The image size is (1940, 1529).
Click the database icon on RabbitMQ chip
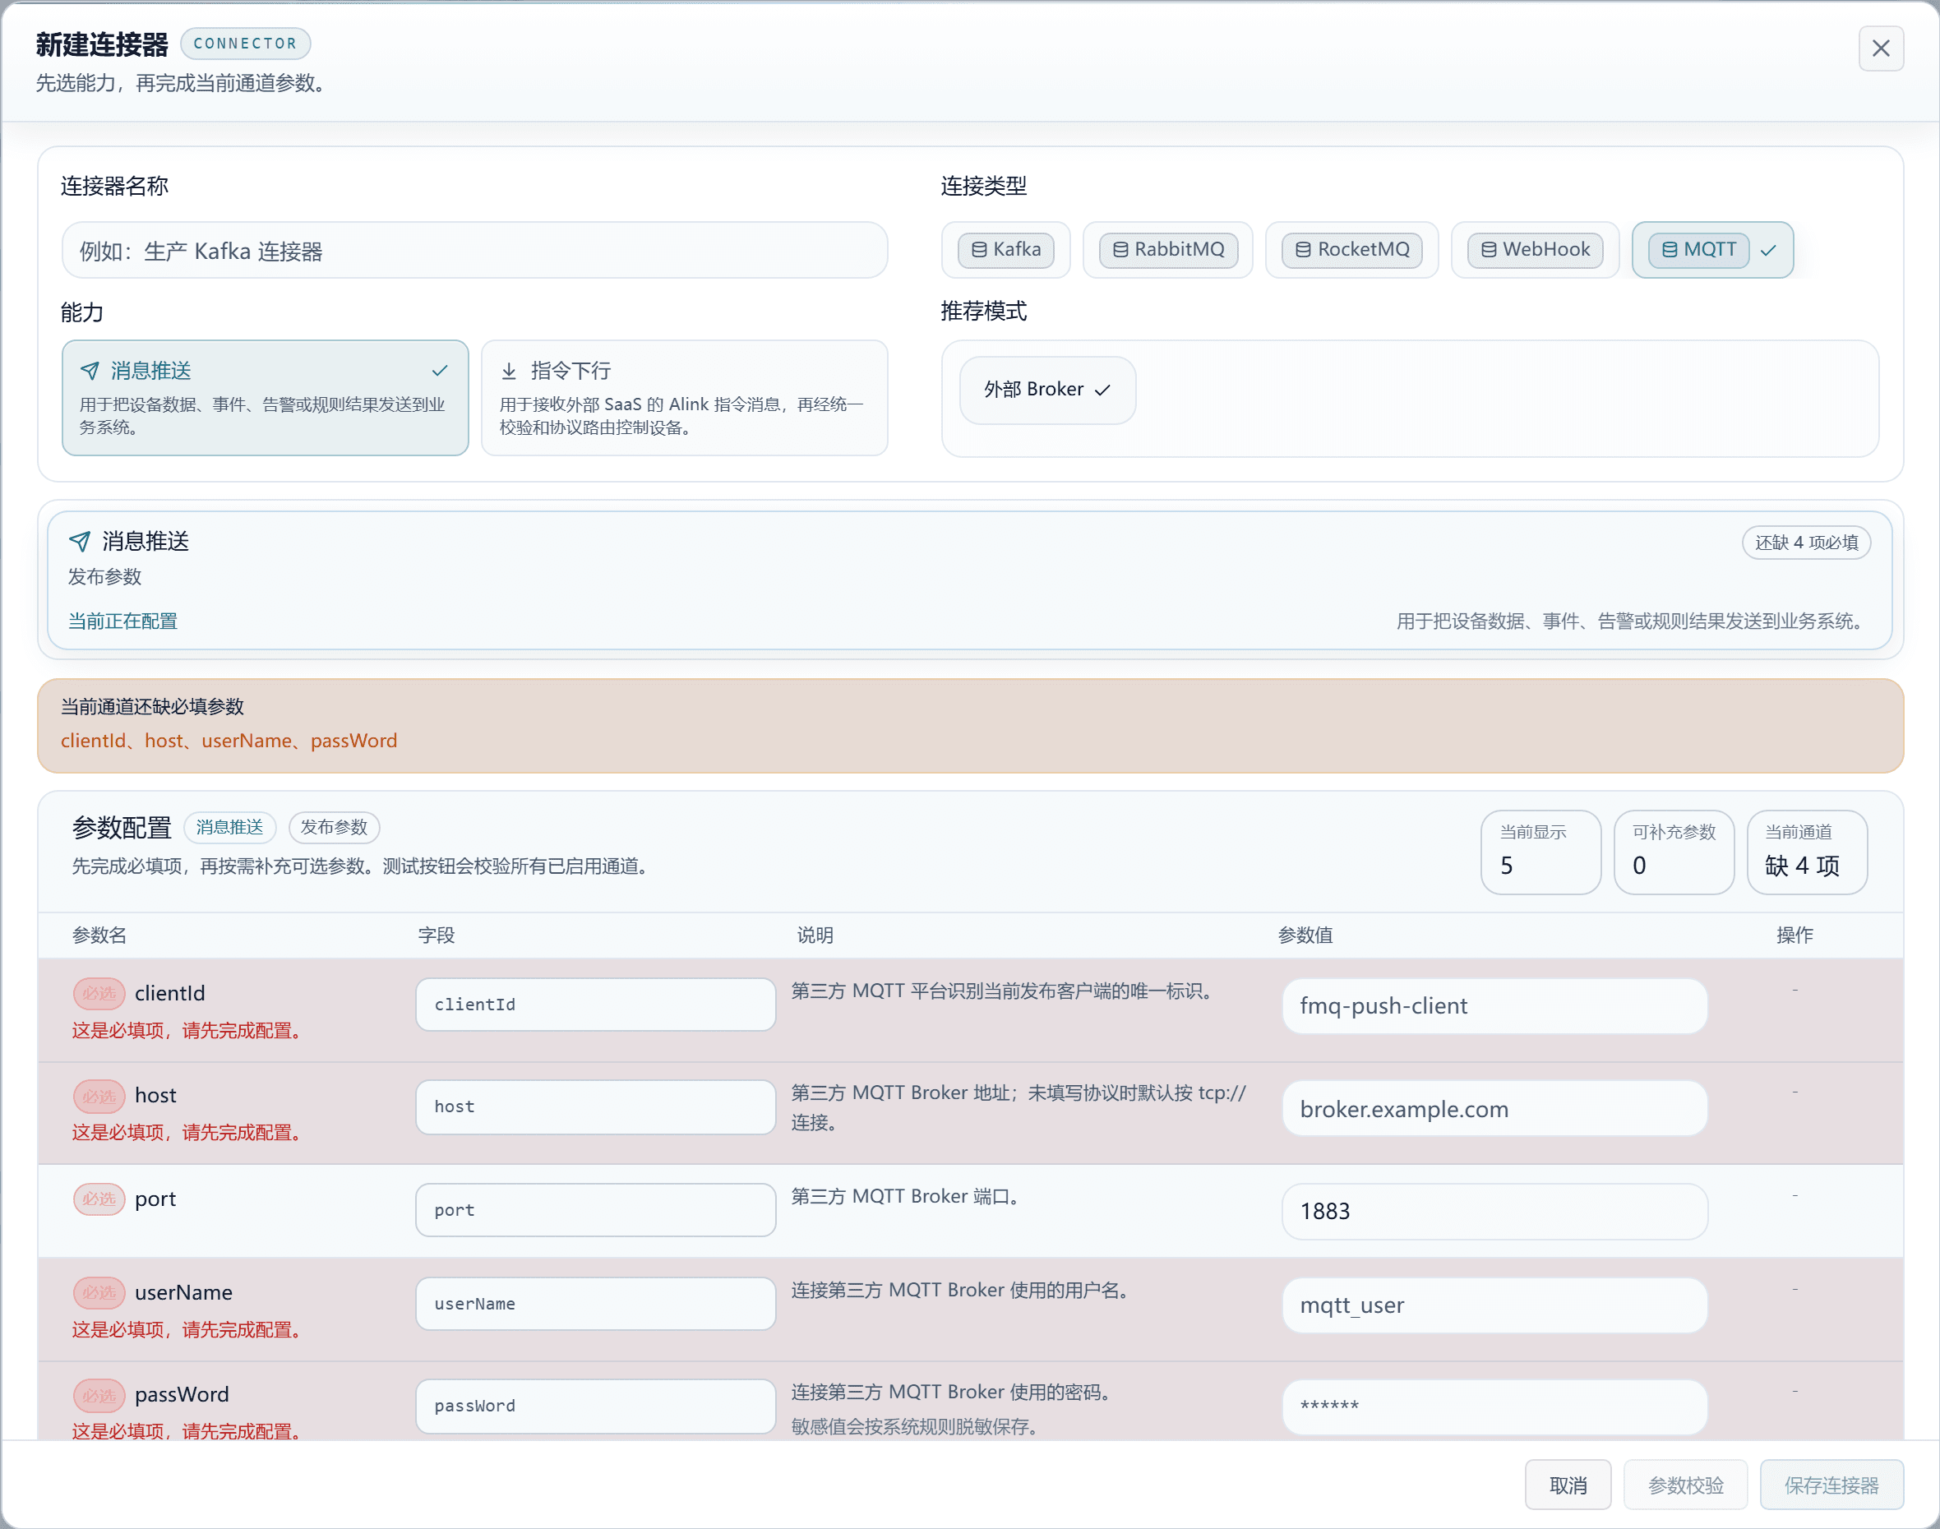[1120, 250]
